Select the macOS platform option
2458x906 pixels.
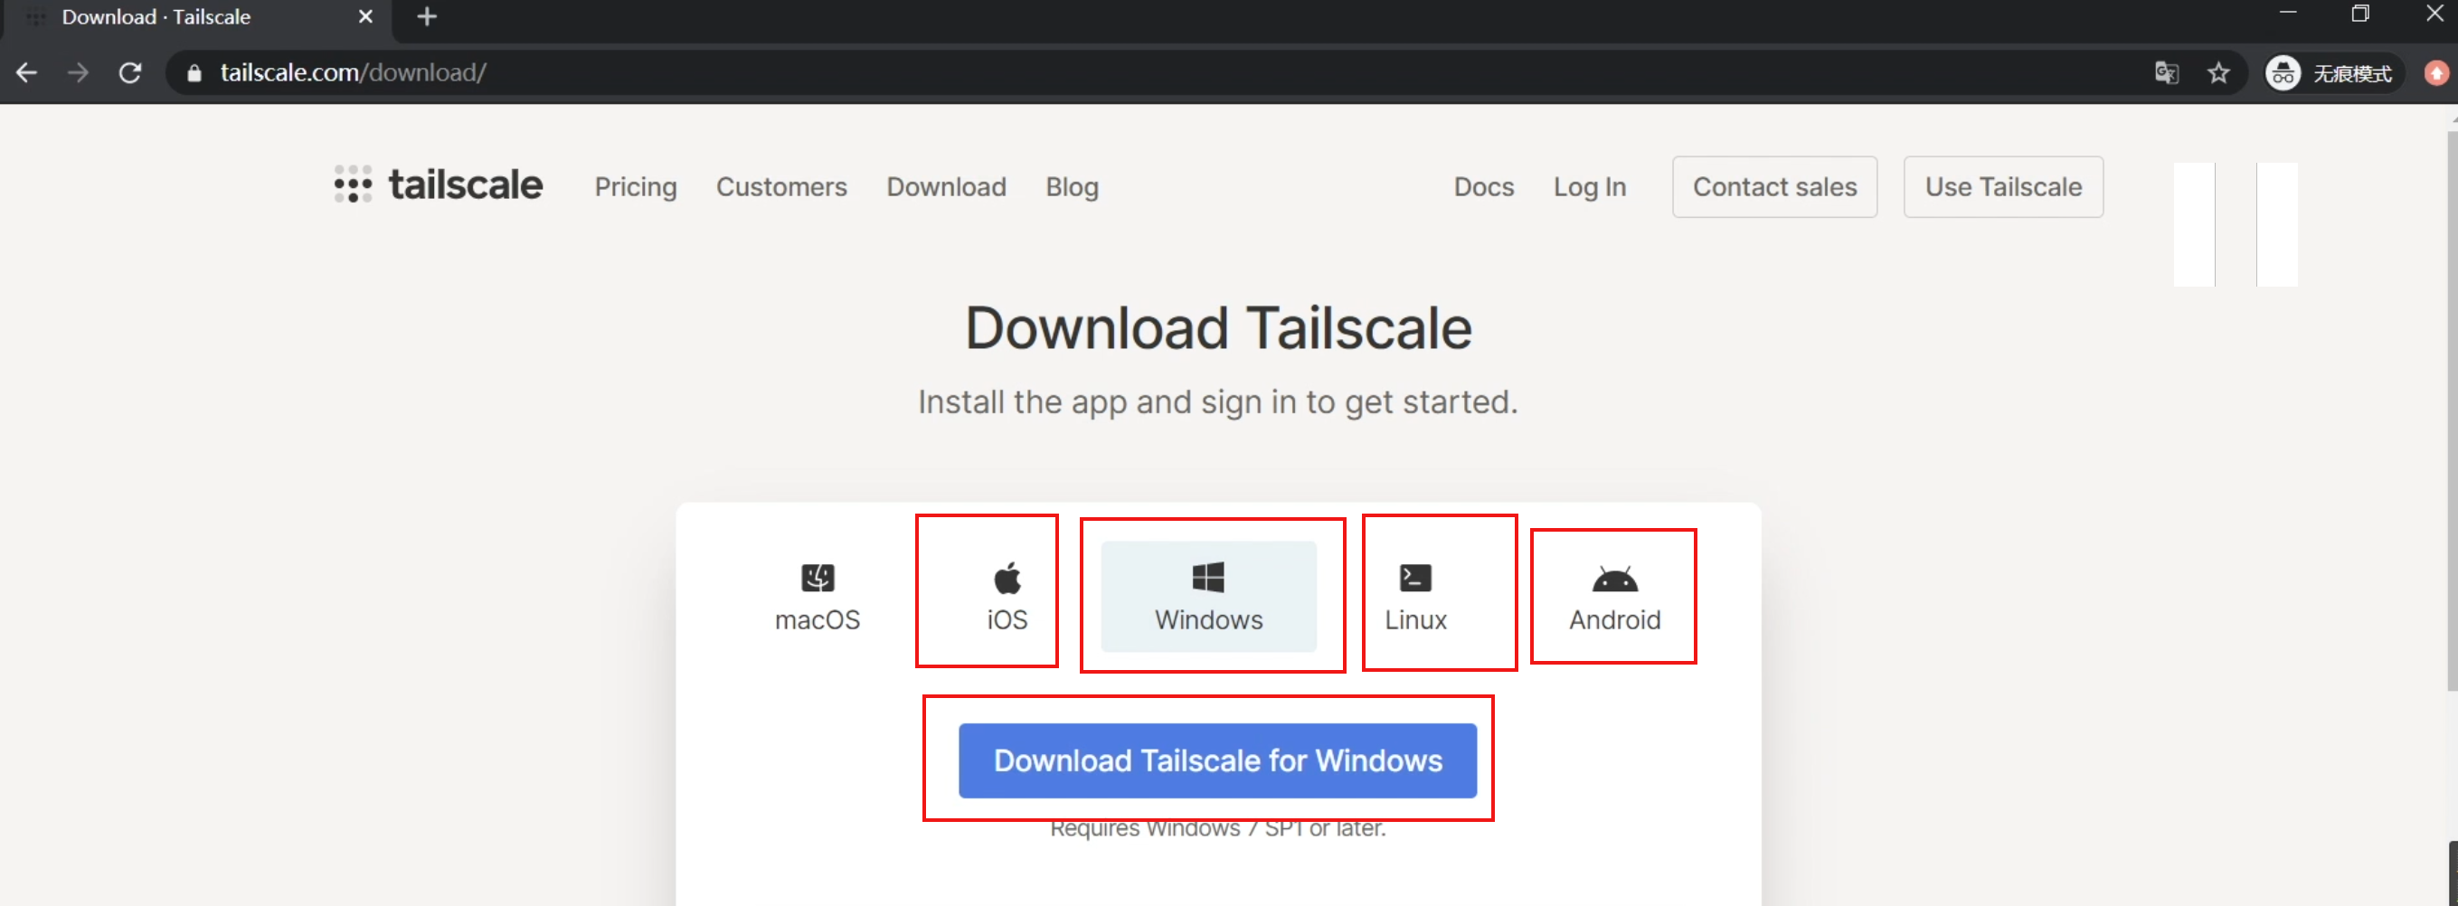click(x=817, y=596)
